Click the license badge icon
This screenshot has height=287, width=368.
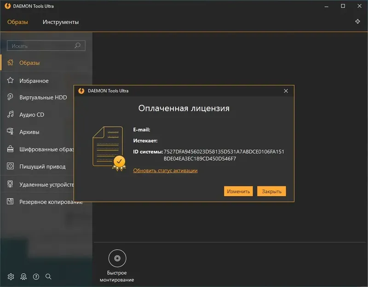point(23,276)
